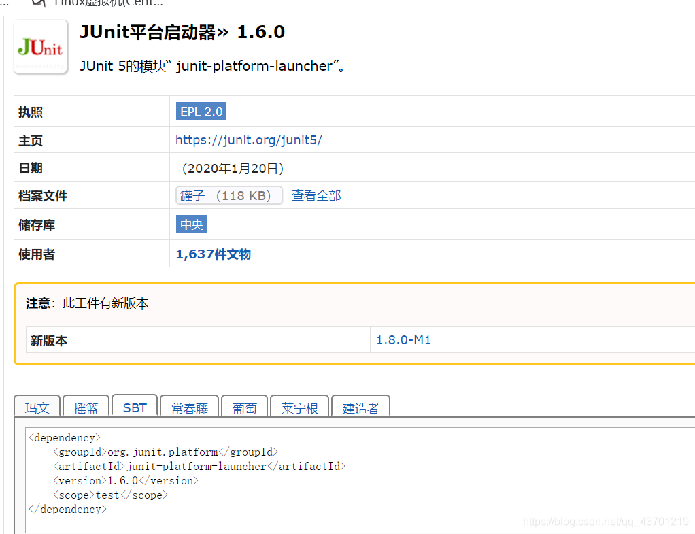Open the https://junit.org/junit5/ homepage link
Screen dimensions: 695x534
coord(249,140)
